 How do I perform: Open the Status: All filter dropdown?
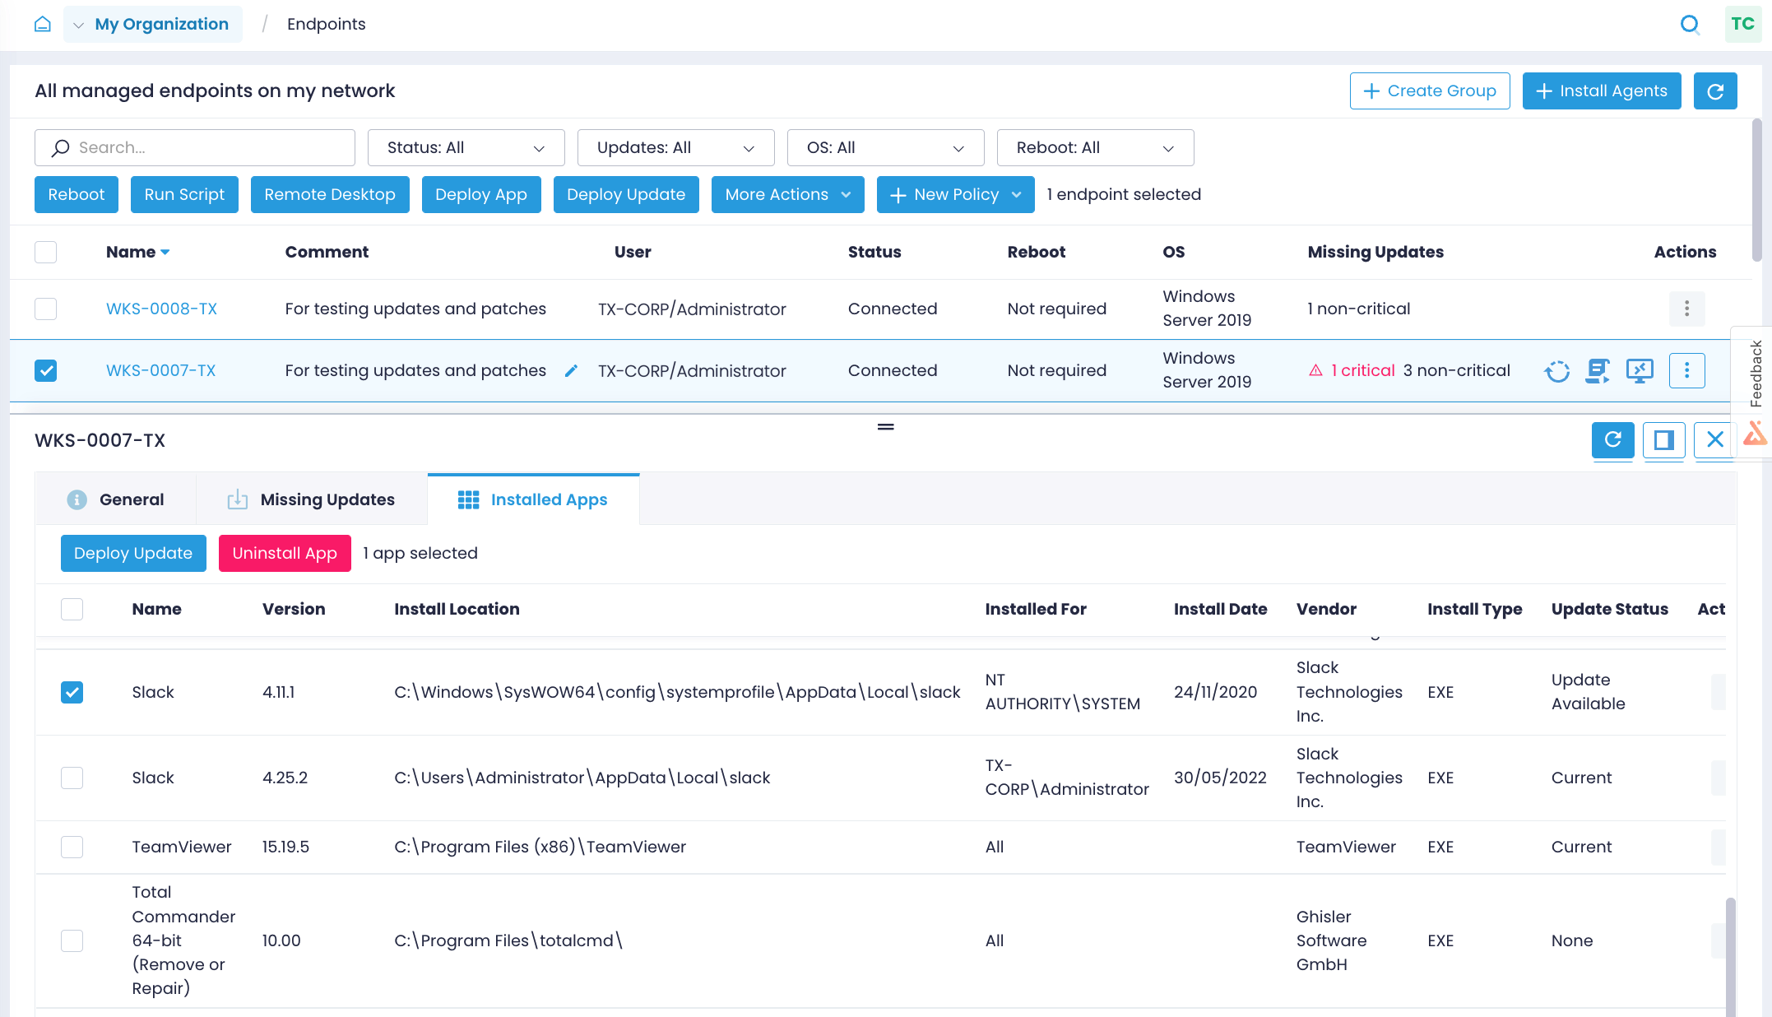pyautogui.click(x=466, y=148)
